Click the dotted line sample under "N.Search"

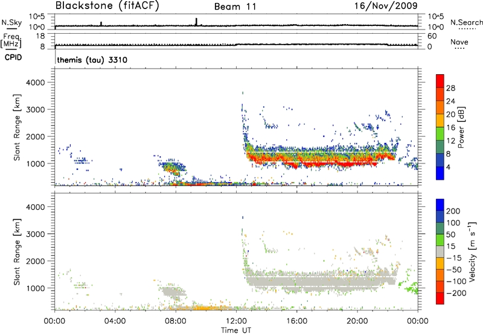pos(467,29)
